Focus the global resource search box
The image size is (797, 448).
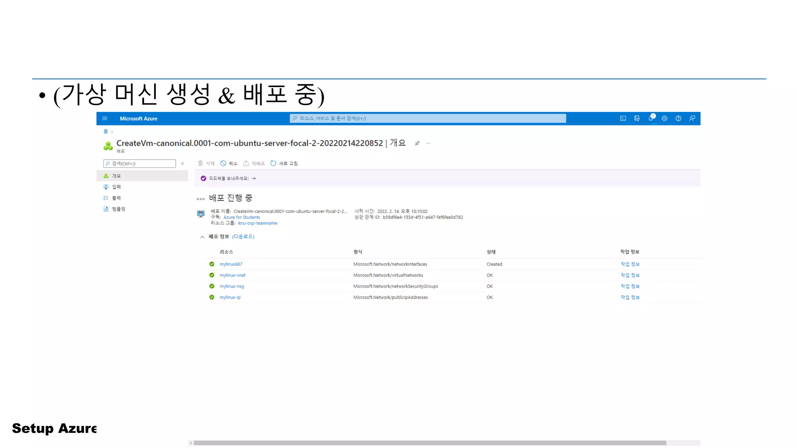coord(428,119)
